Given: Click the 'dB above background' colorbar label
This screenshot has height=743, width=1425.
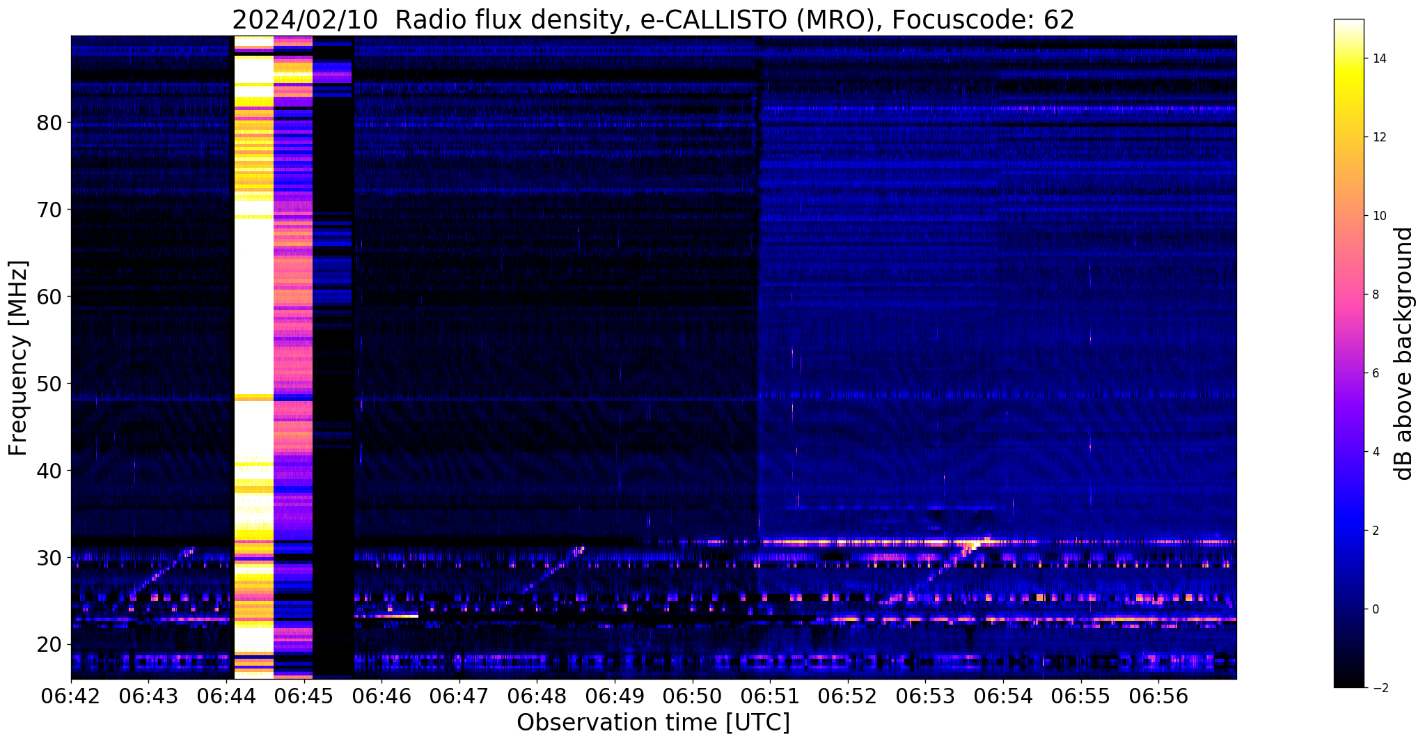Looking at the screenshot, I should [1403, 353].
